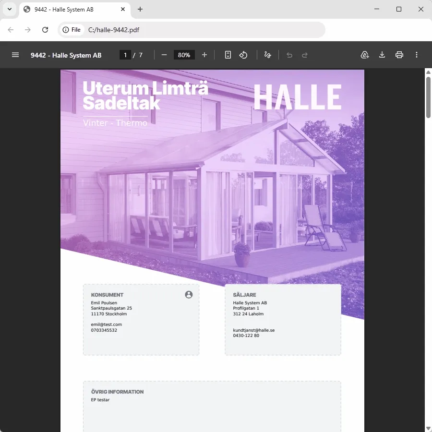Click the kundtjanst@halle.se email text
432x432 pixels.
tap(254, 330)
